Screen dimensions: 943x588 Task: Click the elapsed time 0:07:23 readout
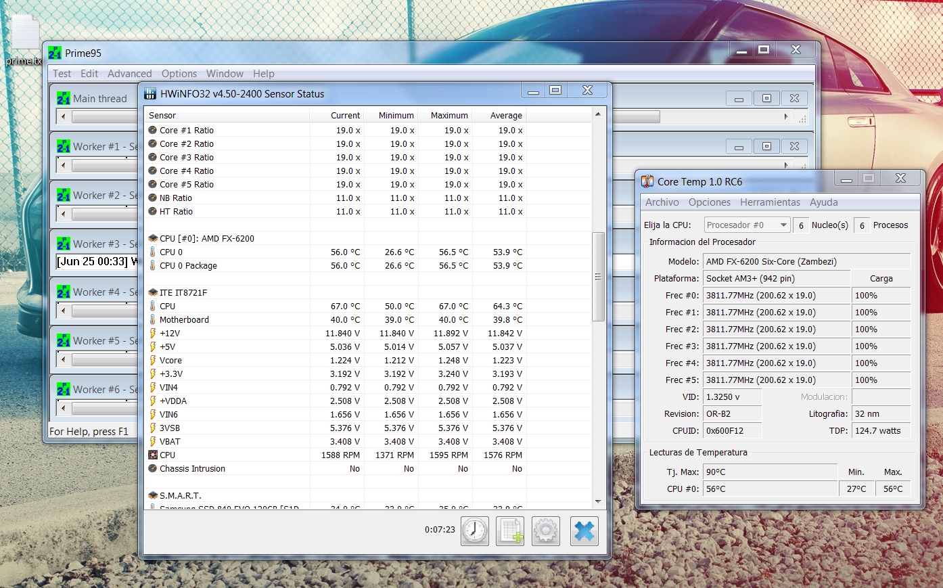440,530
